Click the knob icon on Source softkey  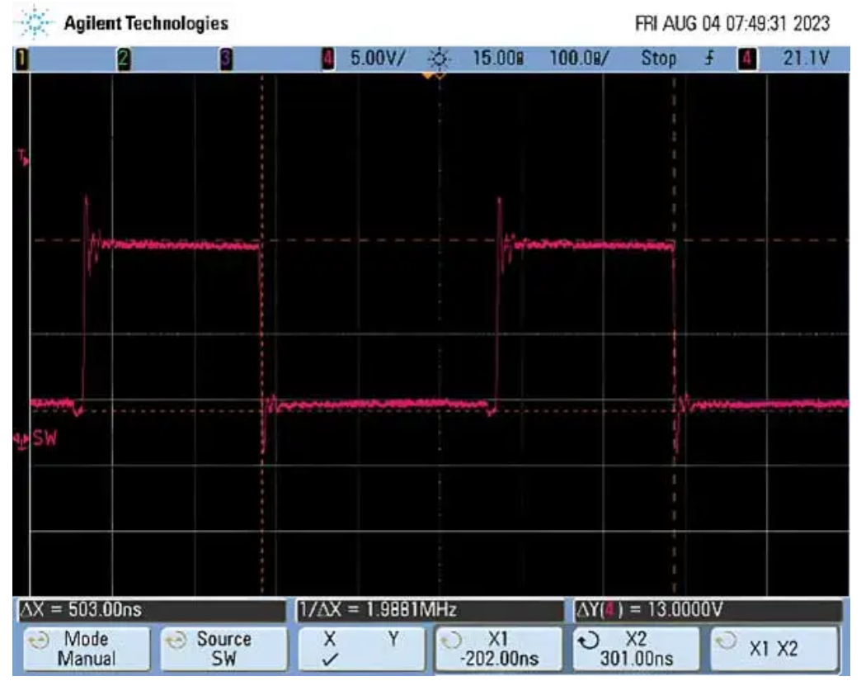176,641
